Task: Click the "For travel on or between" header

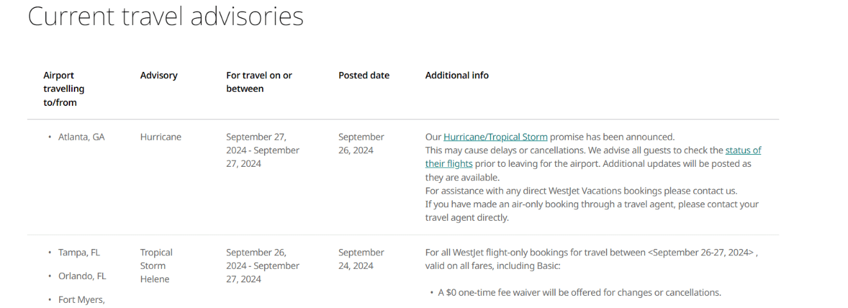Action: pyautogui.click(x=259, y=82)
